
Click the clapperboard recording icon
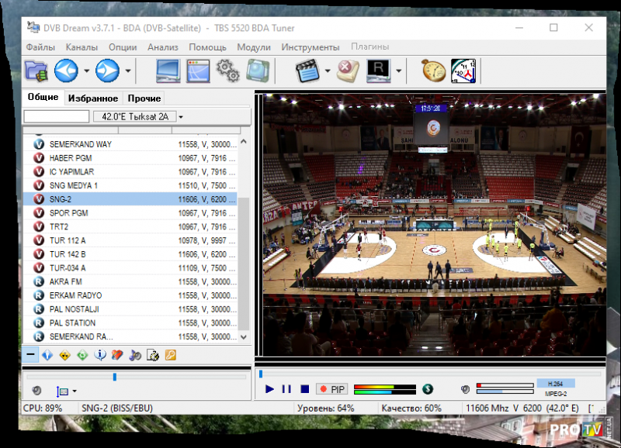pyautogui.click(x=308, y=71)
